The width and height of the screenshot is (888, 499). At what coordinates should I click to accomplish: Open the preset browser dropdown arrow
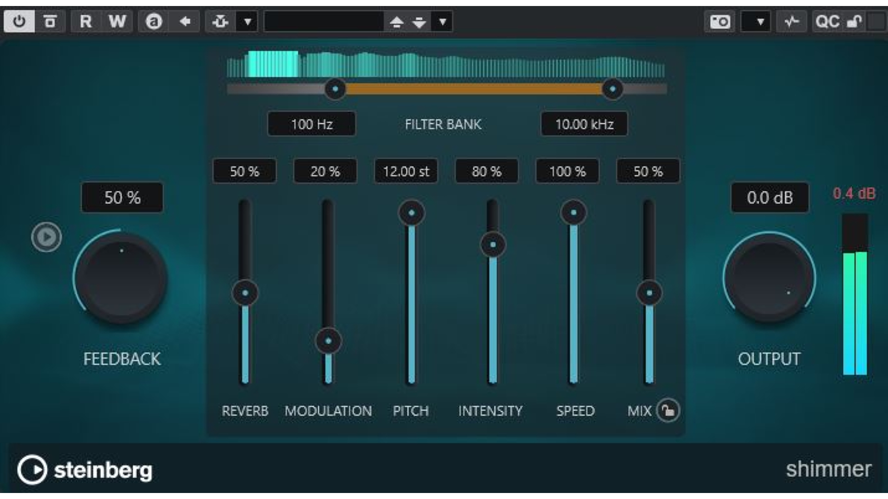pyautogui.click(x=443, y=21)
